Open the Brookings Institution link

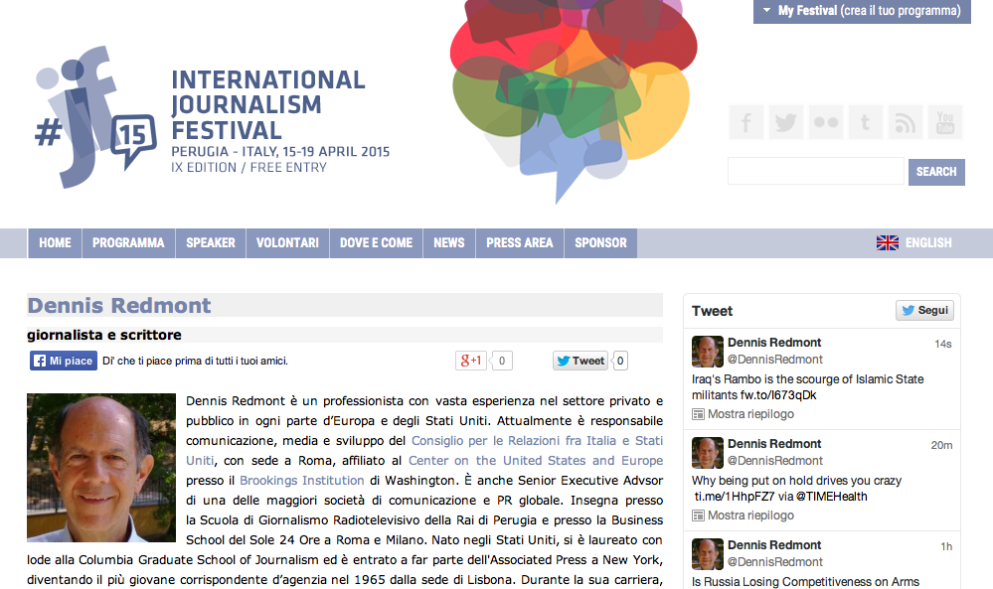click(x=301, y=480)
